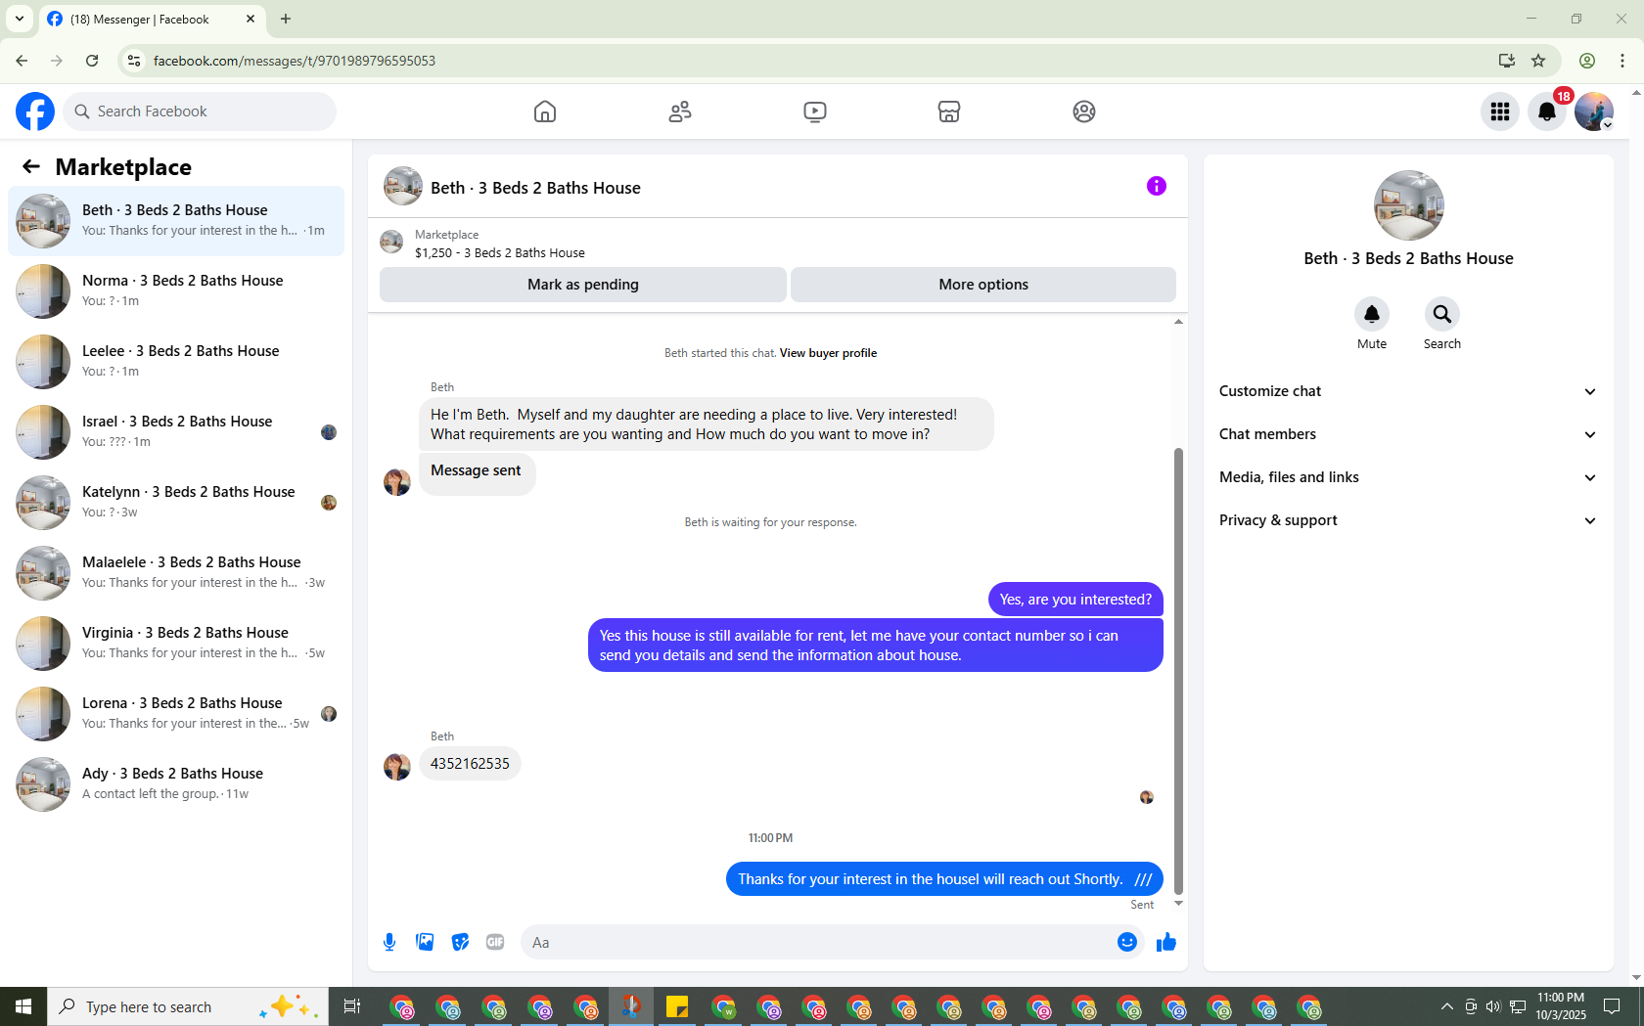Open the Marketplace storefront icon
Image resolution: width=1644 pixels, height=1026 pixels.
tap(949, 112)
